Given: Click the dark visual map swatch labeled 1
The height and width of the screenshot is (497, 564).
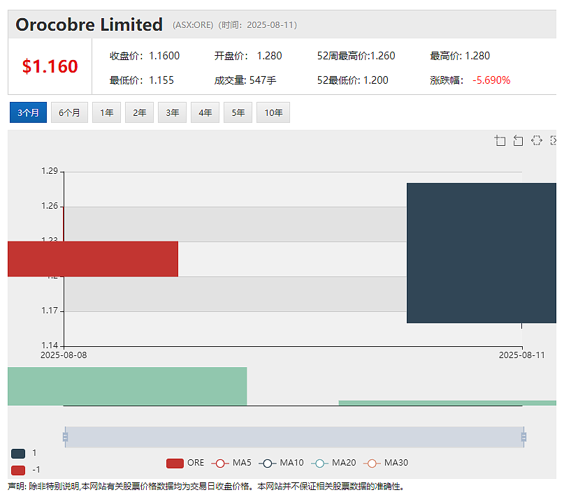Looking at the screenshot, I should [18, 454].
